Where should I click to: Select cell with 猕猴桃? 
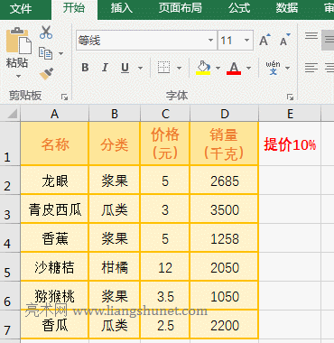pyautogui.click(x=54, y=296)
